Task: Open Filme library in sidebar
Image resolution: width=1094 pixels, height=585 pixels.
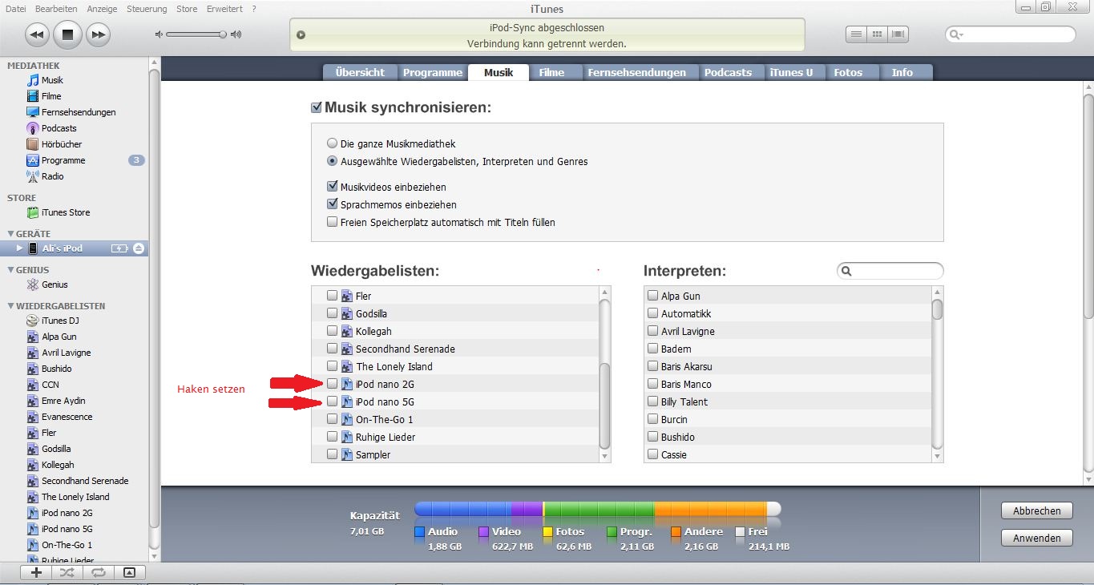Action: point(51,96)
